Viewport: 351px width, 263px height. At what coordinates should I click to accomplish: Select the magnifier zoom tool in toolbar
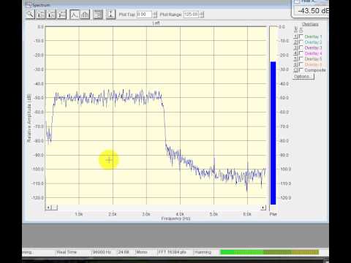(x=30, y=15)
